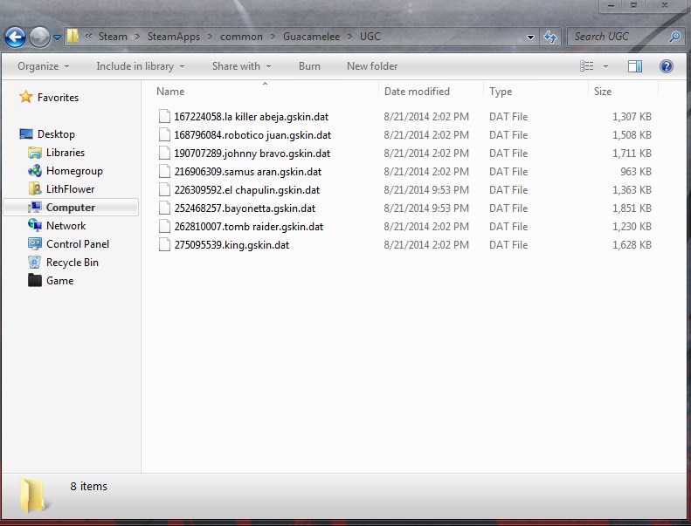Click the Recycle Bin icon
Screen dimensions: 691x526
click(x=34, y=263)
